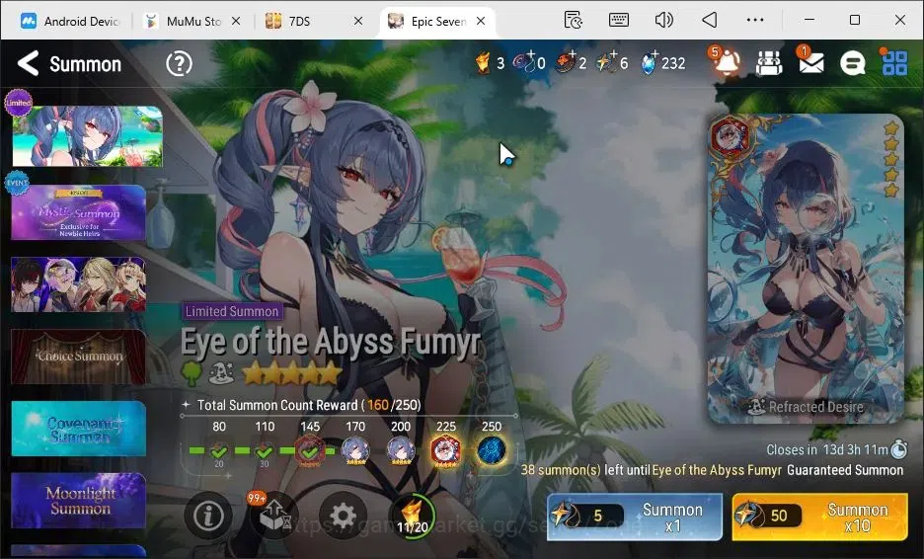924x559 pixels.
Task: Open the emulator three-dots more menu
Action: pos(755,20)
